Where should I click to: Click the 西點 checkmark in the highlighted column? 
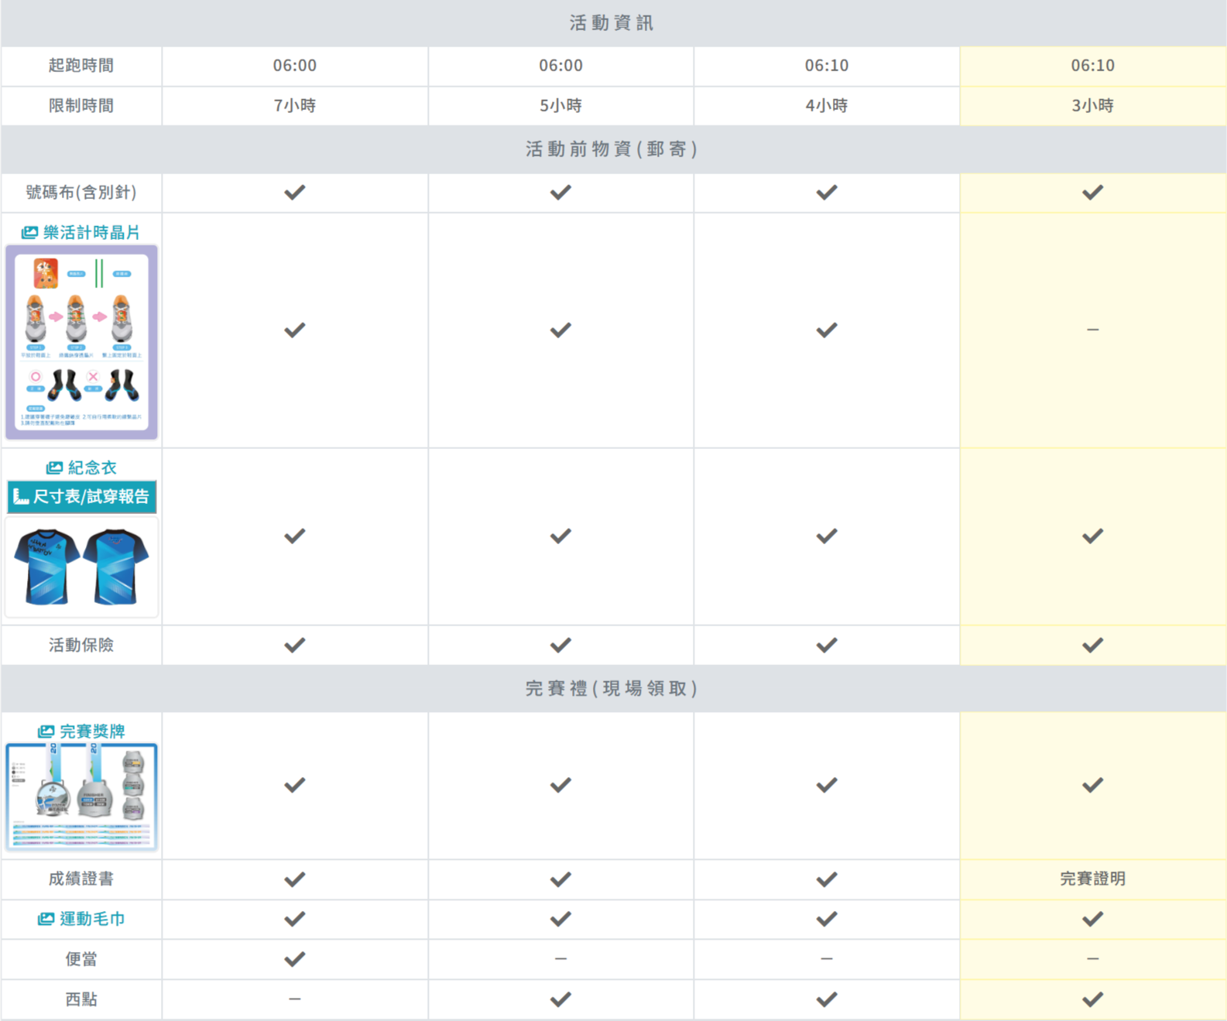(1092, 999)
